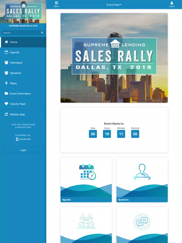Click the Agenda calendar sidebar icon
Screen dimensions: 182x243
(x=6, y=52)
